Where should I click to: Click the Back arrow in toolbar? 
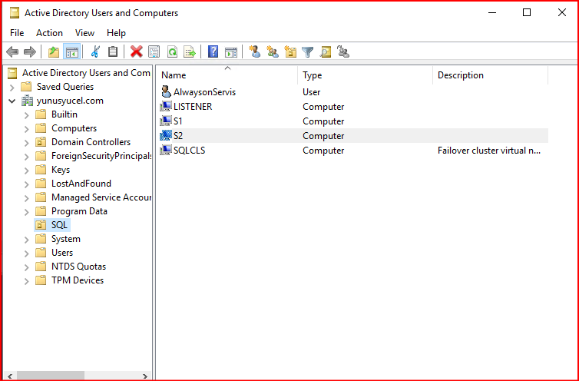(12, 51)
